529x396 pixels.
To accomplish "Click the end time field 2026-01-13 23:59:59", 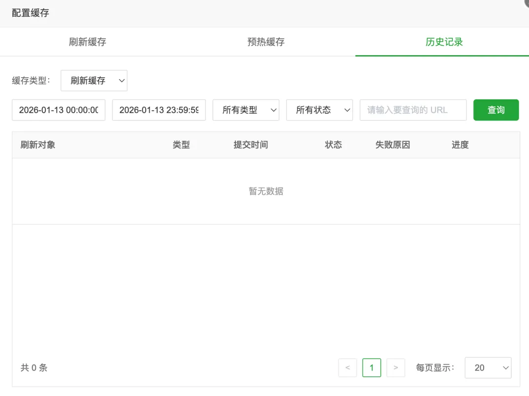I will [159, 110].
